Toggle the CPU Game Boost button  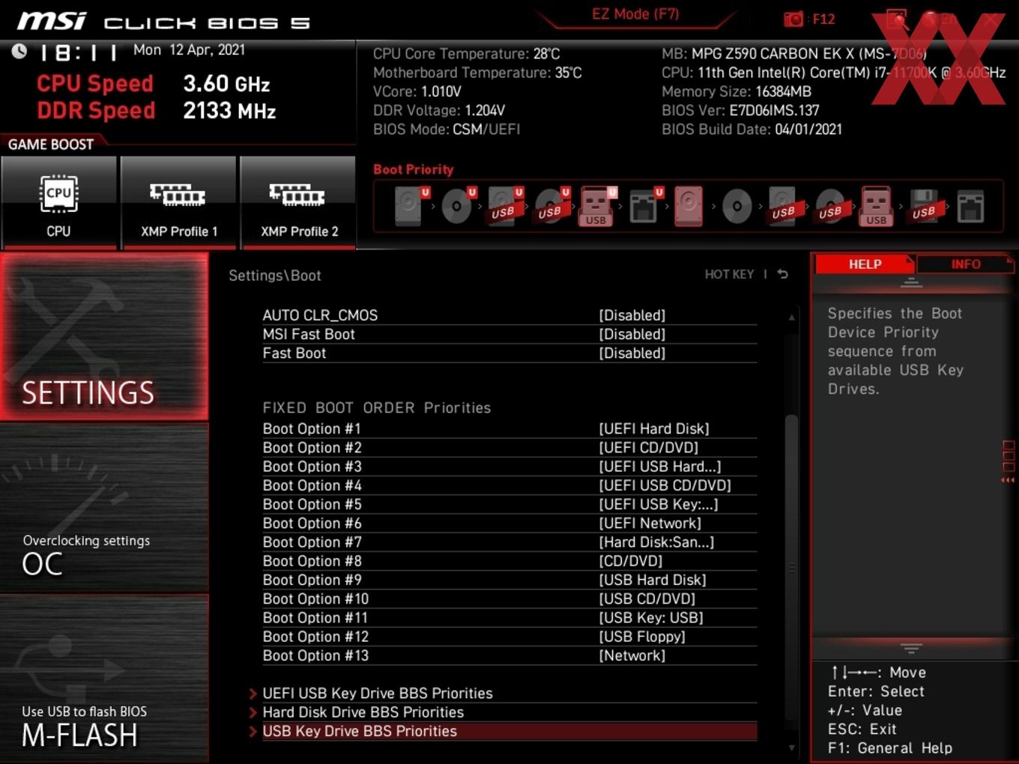(x=59, y=202)
